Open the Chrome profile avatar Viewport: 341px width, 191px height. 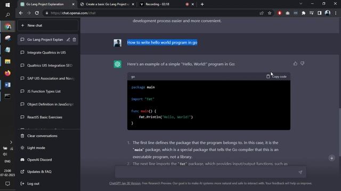coord(328,13)
